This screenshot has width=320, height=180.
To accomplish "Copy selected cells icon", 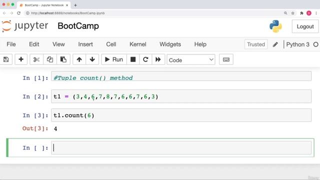I will pos(50,59).
